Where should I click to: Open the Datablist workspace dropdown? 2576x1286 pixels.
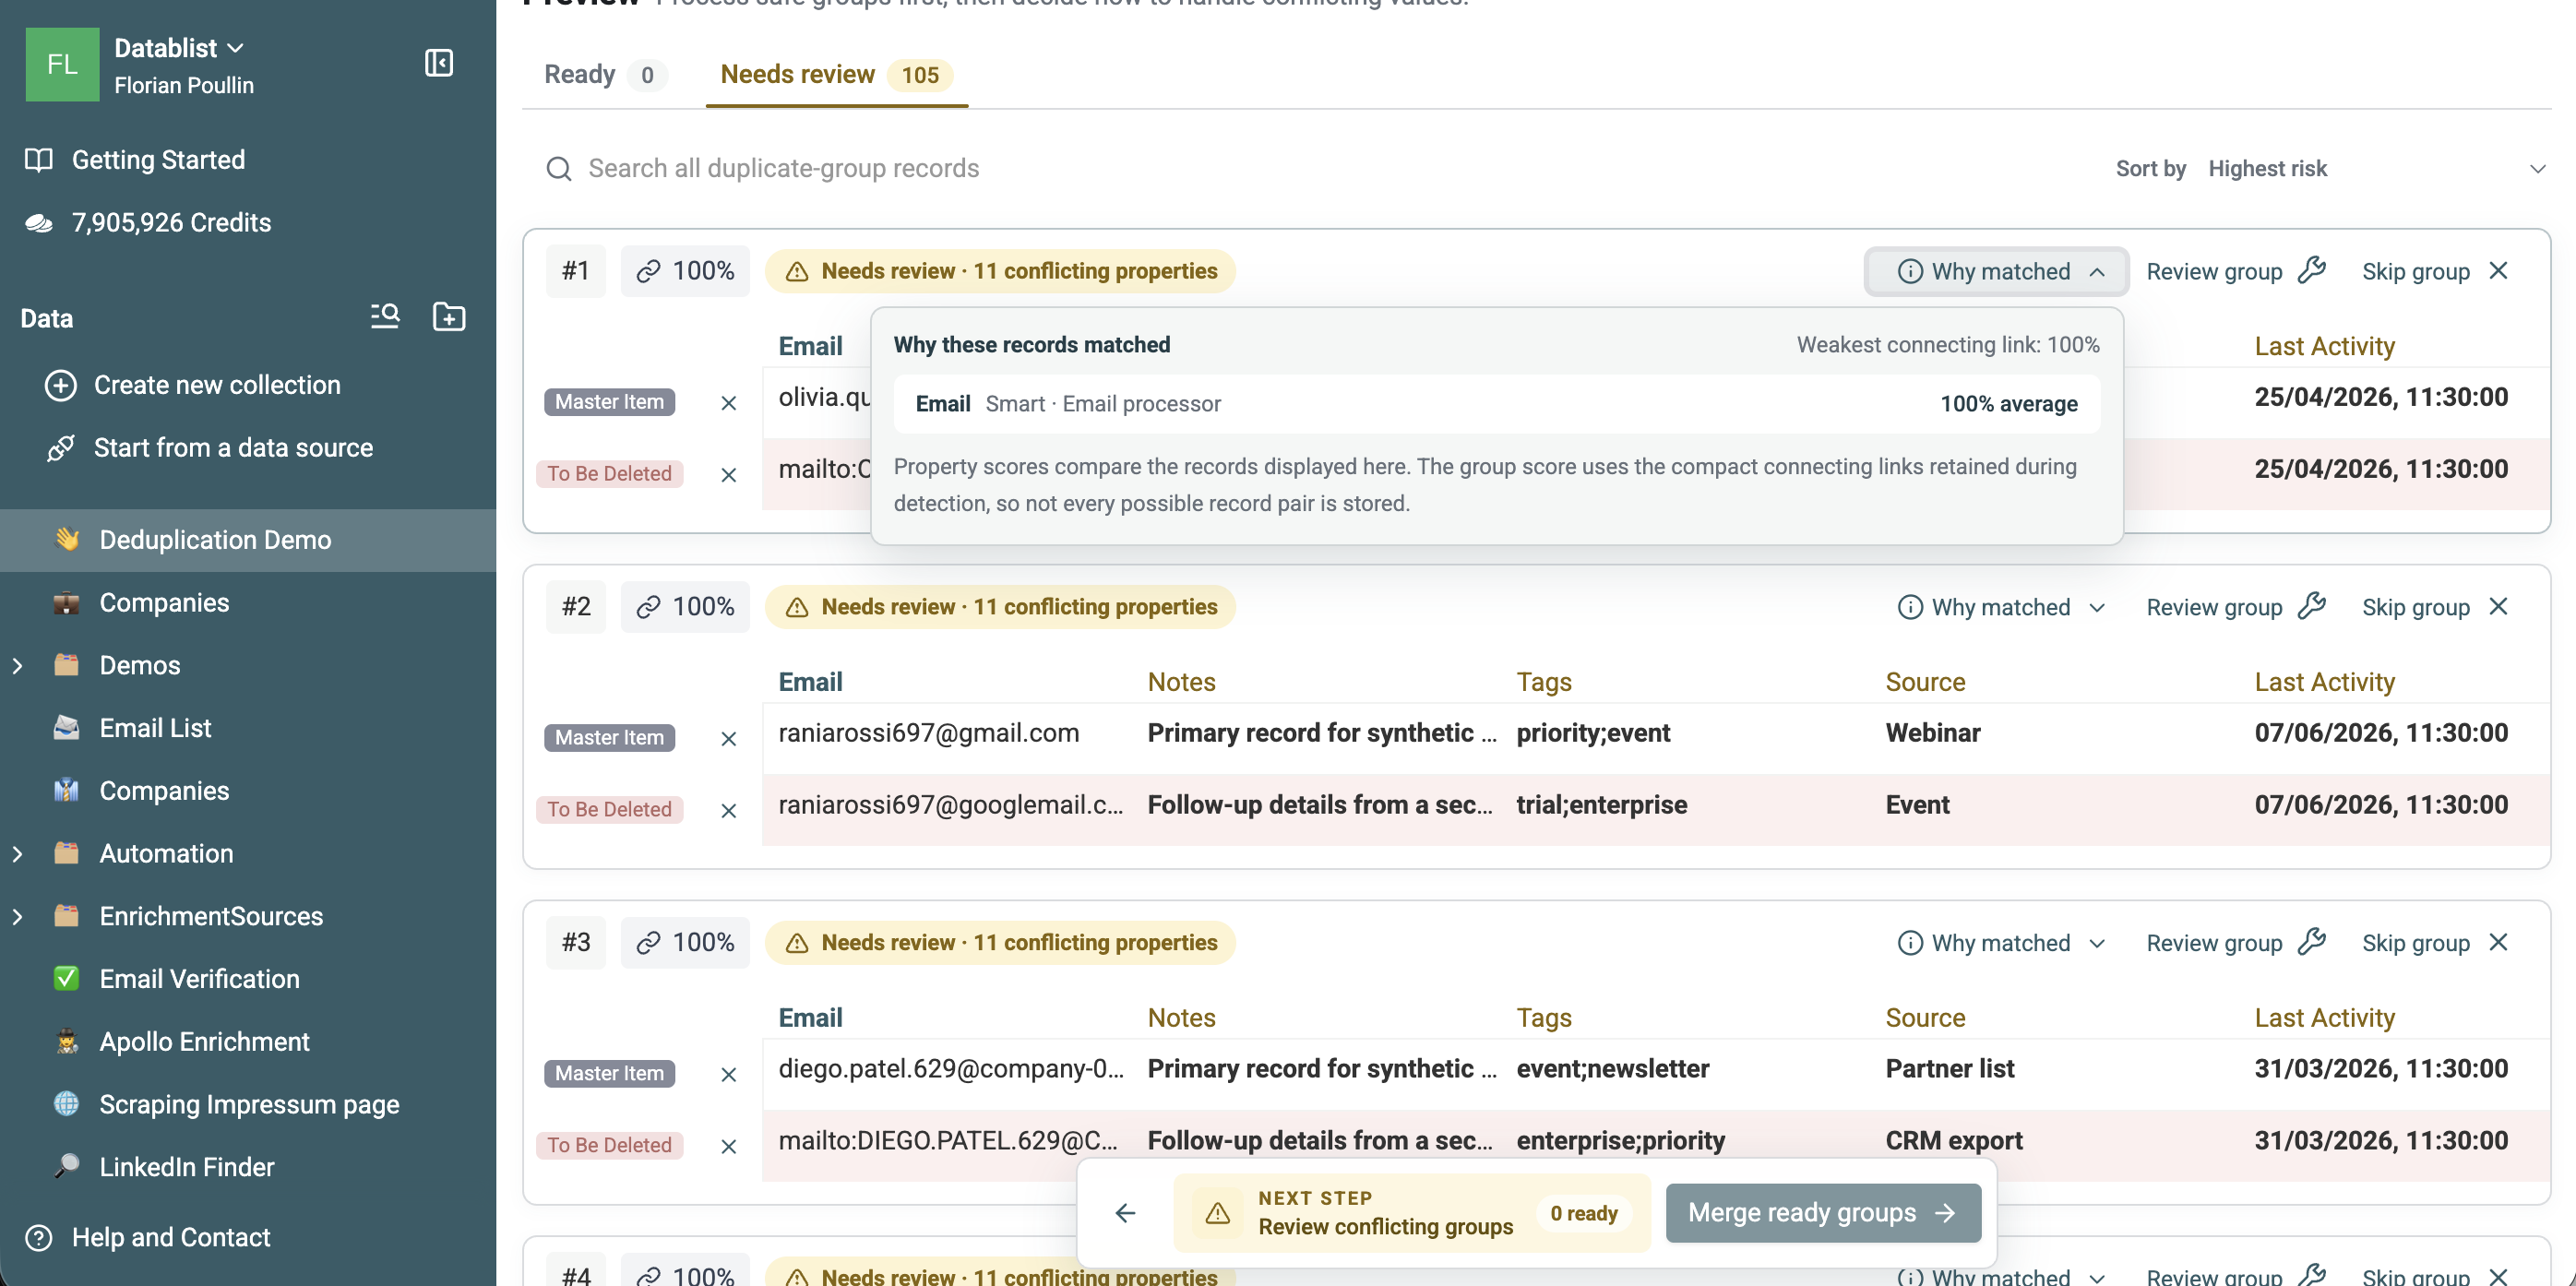point(179,48)
